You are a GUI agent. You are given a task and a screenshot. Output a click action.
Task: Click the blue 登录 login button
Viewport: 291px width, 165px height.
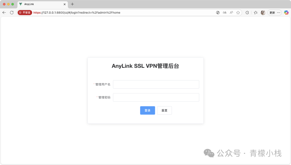tap(148, 111)
